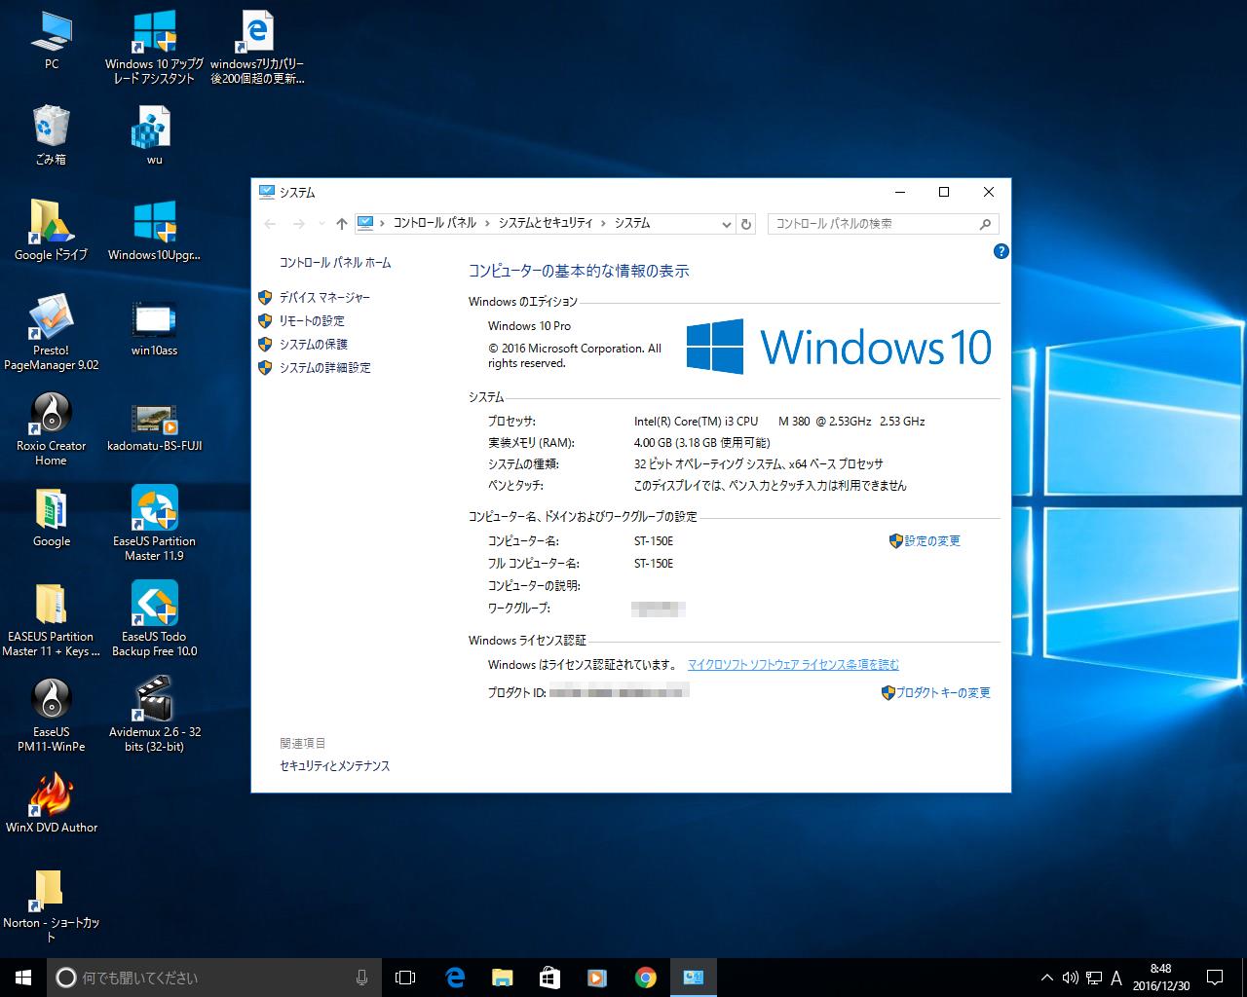Viewport: 1247px width, 997px height.
Task: Open the win10ass desktop icon
Action: tap(154, 327)
